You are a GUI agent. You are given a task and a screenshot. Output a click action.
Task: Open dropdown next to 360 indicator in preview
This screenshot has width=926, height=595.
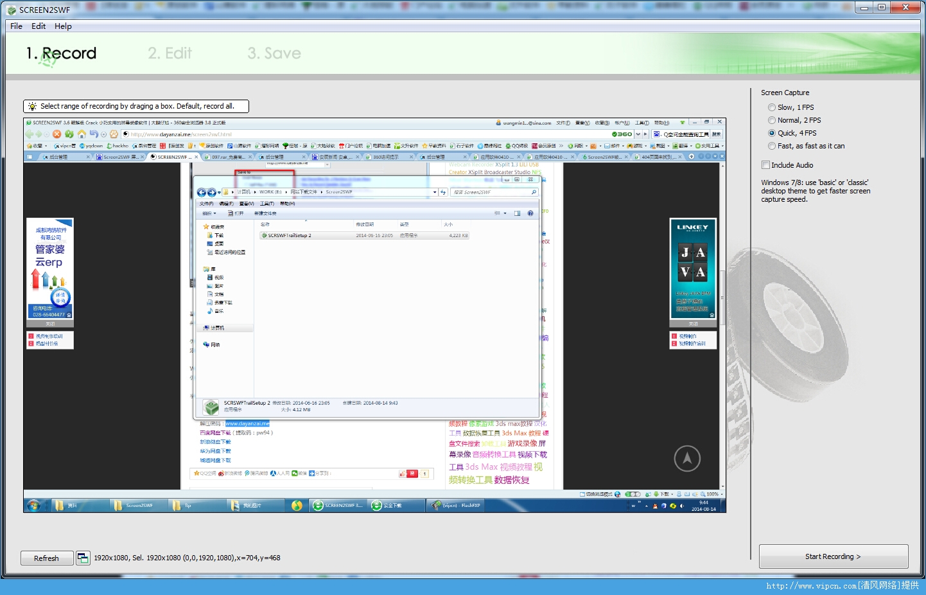[x=638, y=134]
